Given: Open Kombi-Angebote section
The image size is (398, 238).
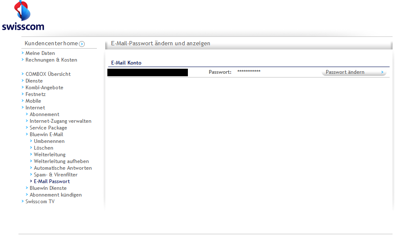Looking at the screenshot, I should (x=44, y=88).
